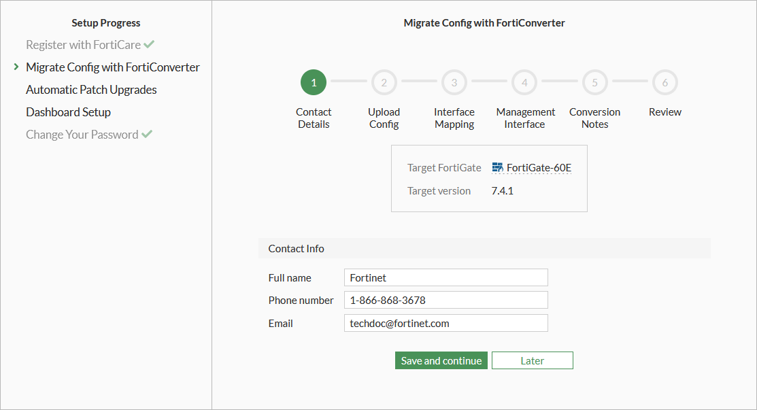Click step 2 Upload Config circle
The image size is (757, 410).
click(x=384, y=83)
